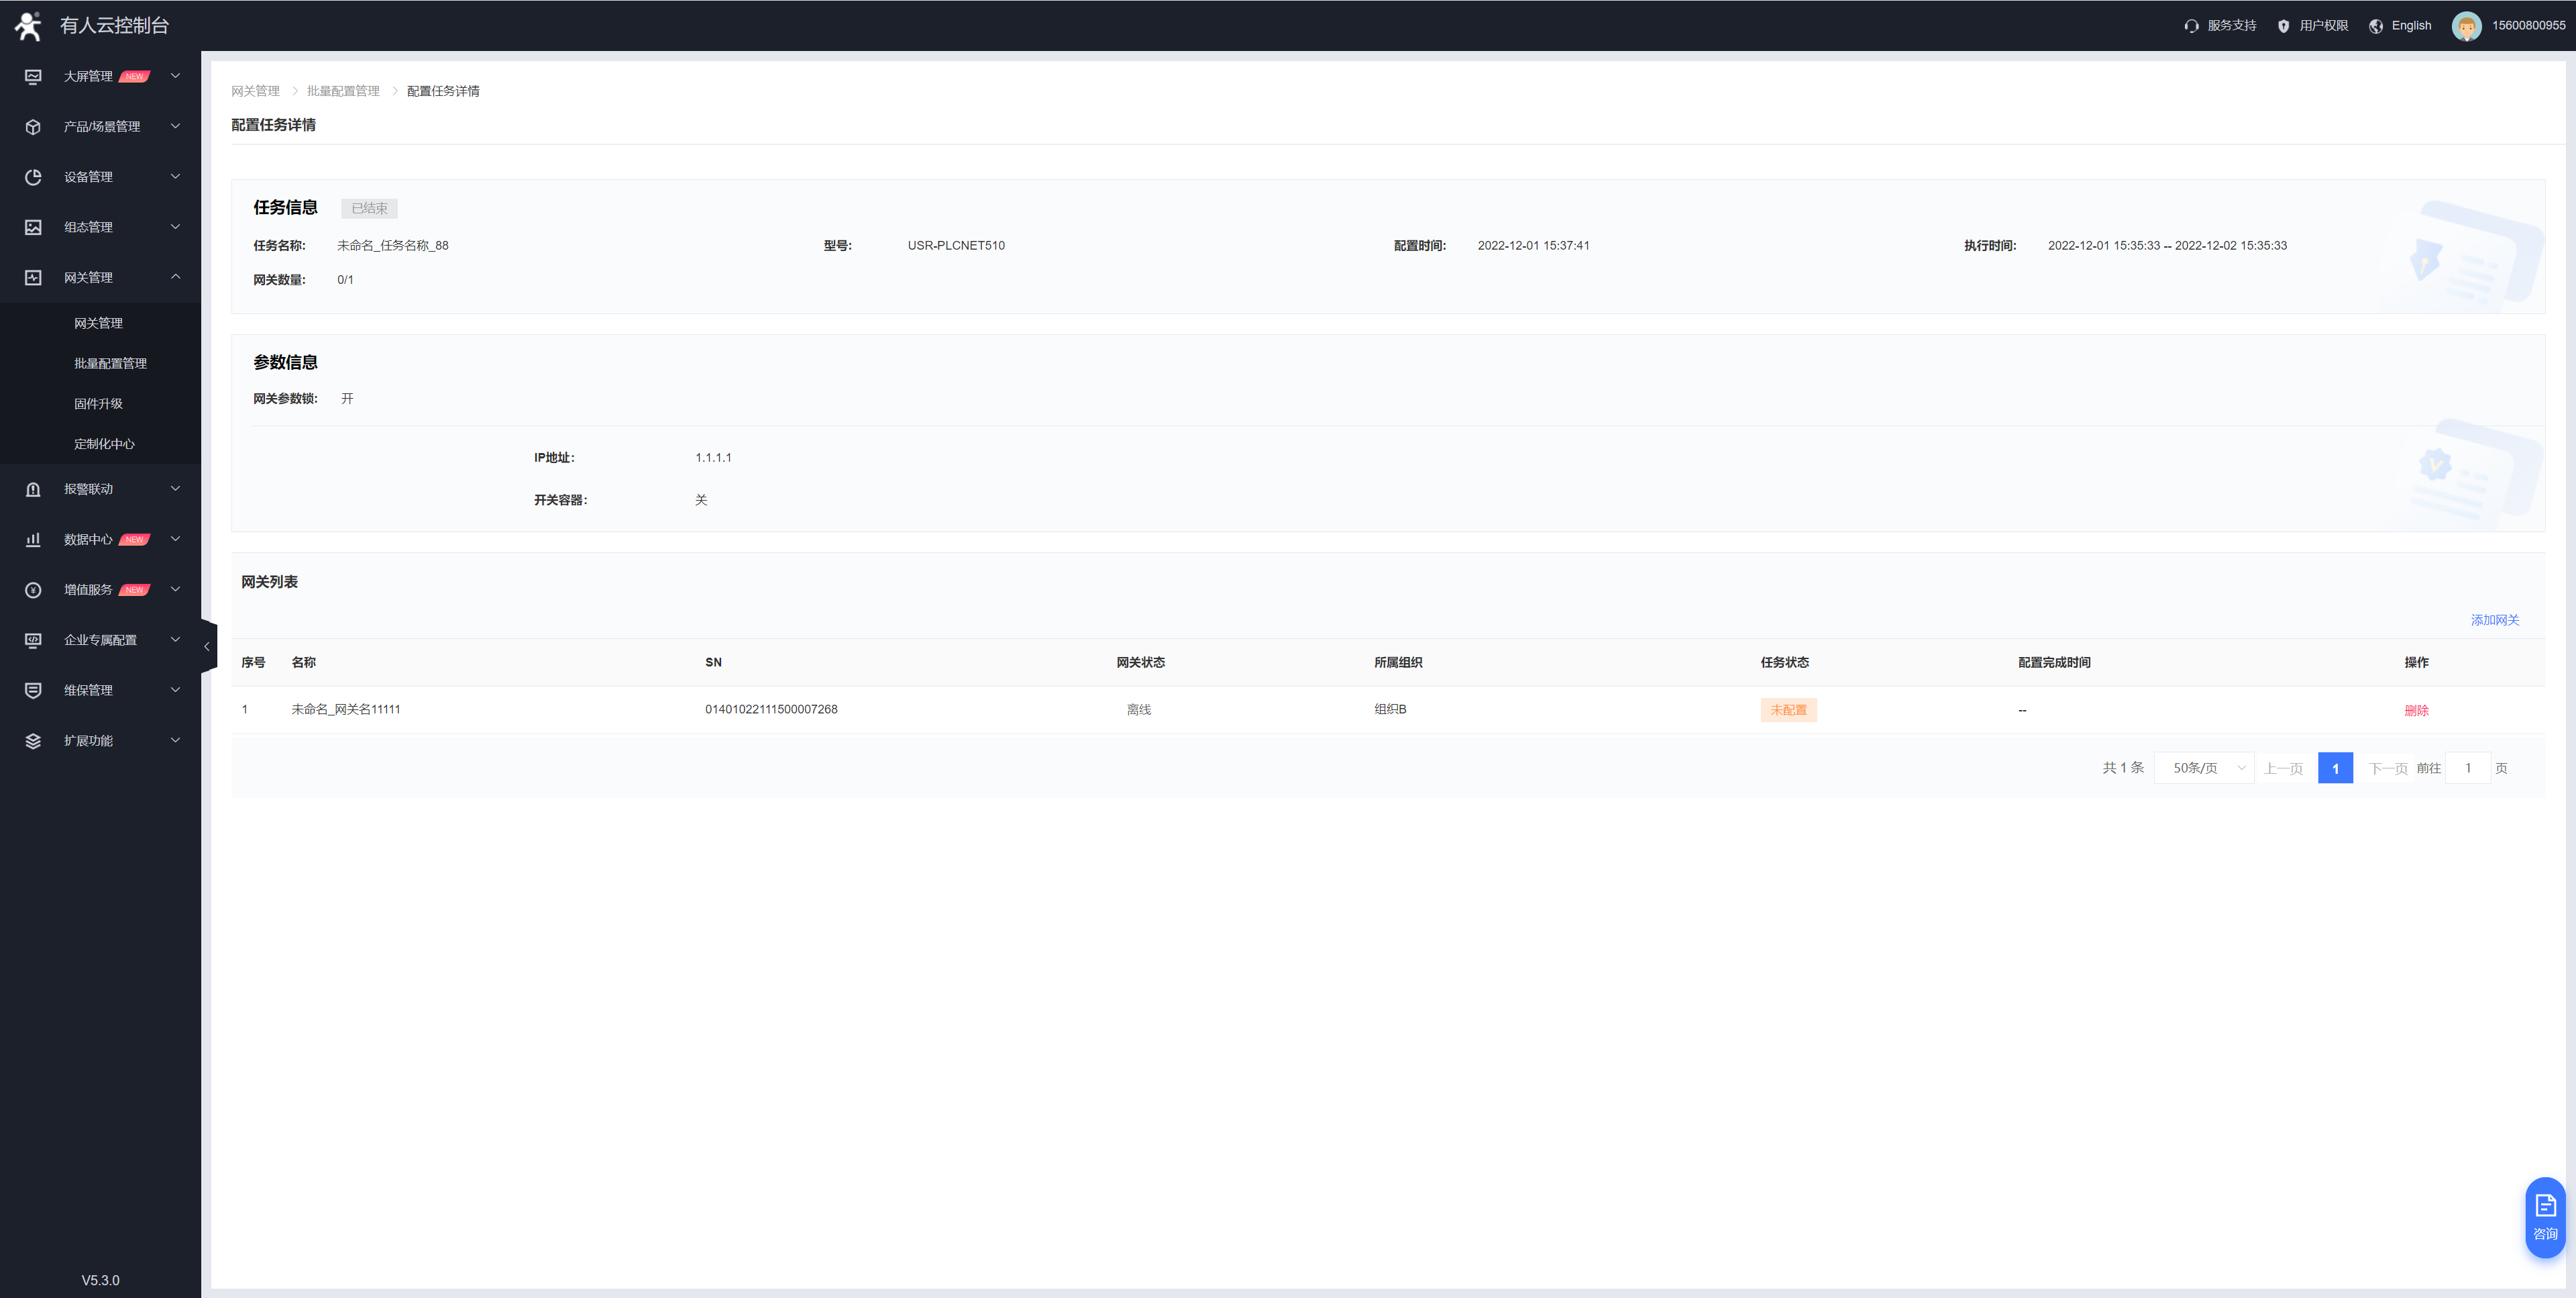The width and height of the screenshot is (2576, 1298).
Task: Click model value USR-PLCNET510
Action: point(956,245)
